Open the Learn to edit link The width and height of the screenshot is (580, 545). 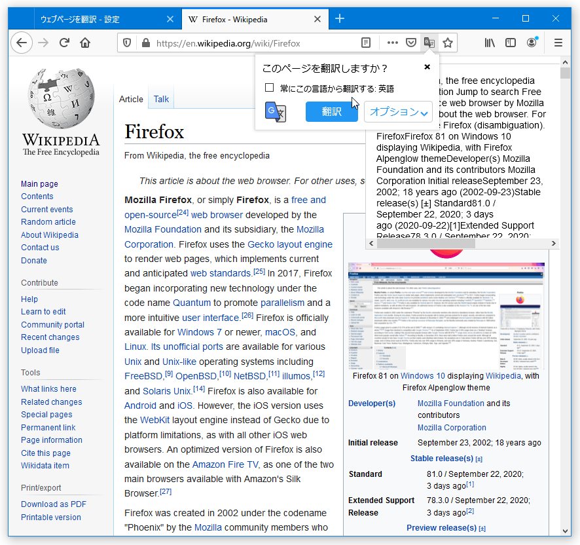[43, 312]
